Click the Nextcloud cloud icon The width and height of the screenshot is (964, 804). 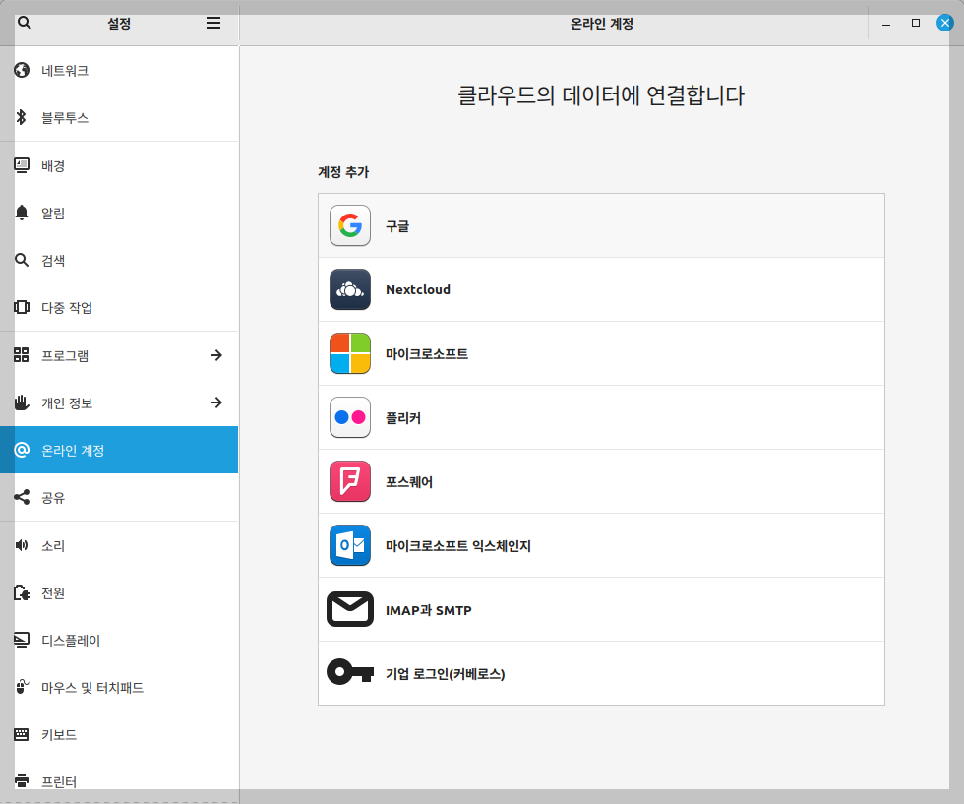click(x=350, y=289)
